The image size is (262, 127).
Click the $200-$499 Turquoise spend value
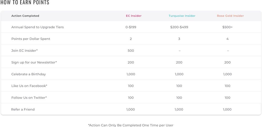(x=179, y=27)
